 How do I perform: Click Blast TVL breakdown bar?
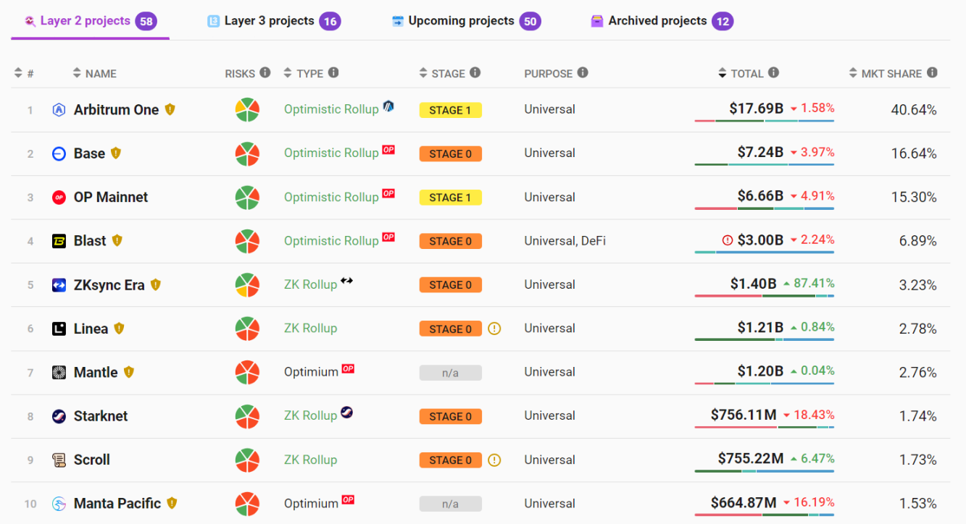(x=764, y=252)
